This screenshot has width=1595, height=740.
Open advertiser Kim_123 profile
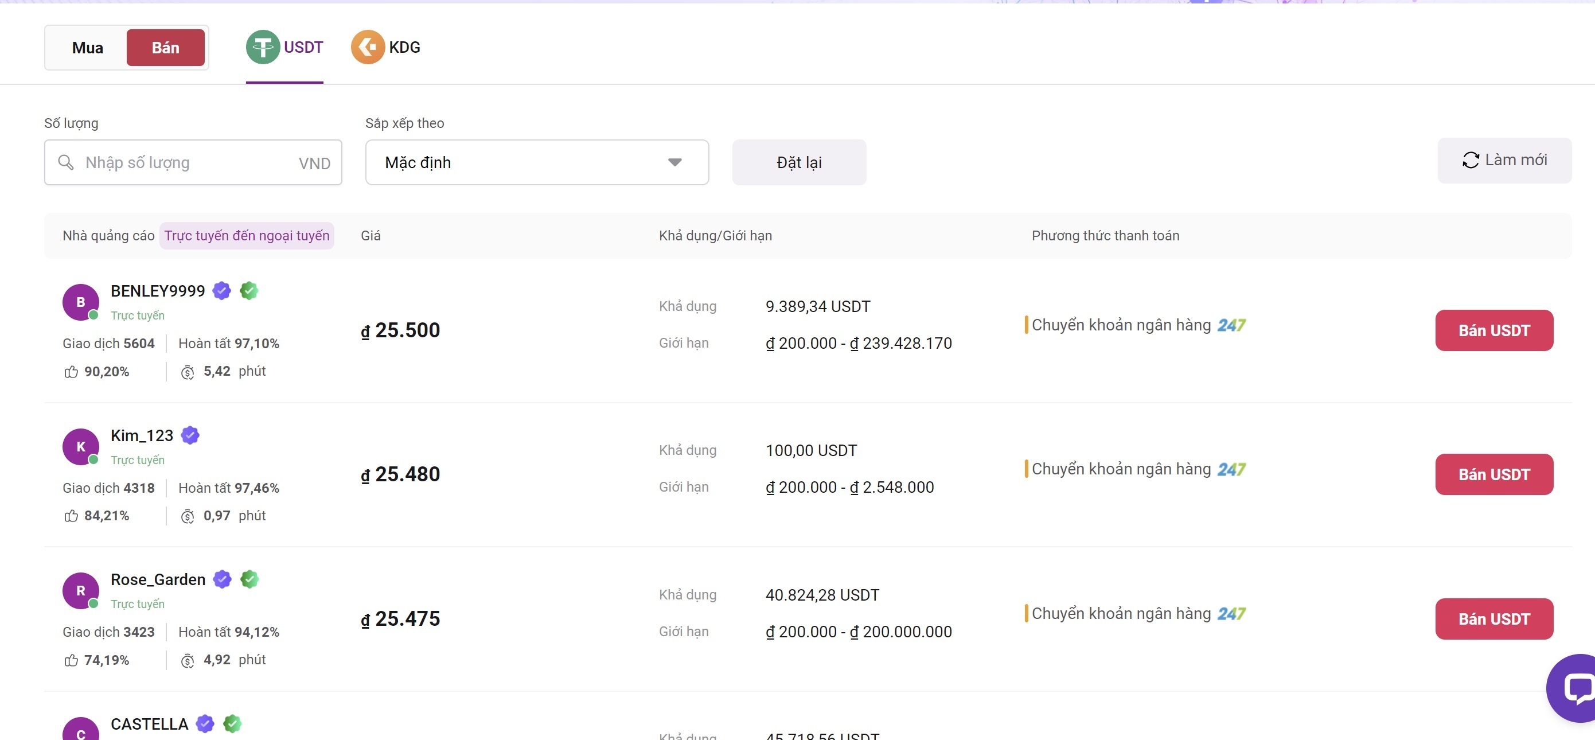point(142,436)
